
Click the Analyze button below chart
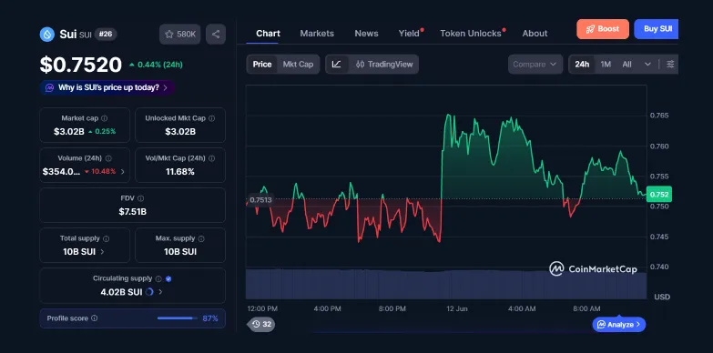click(x=619, y=325)
